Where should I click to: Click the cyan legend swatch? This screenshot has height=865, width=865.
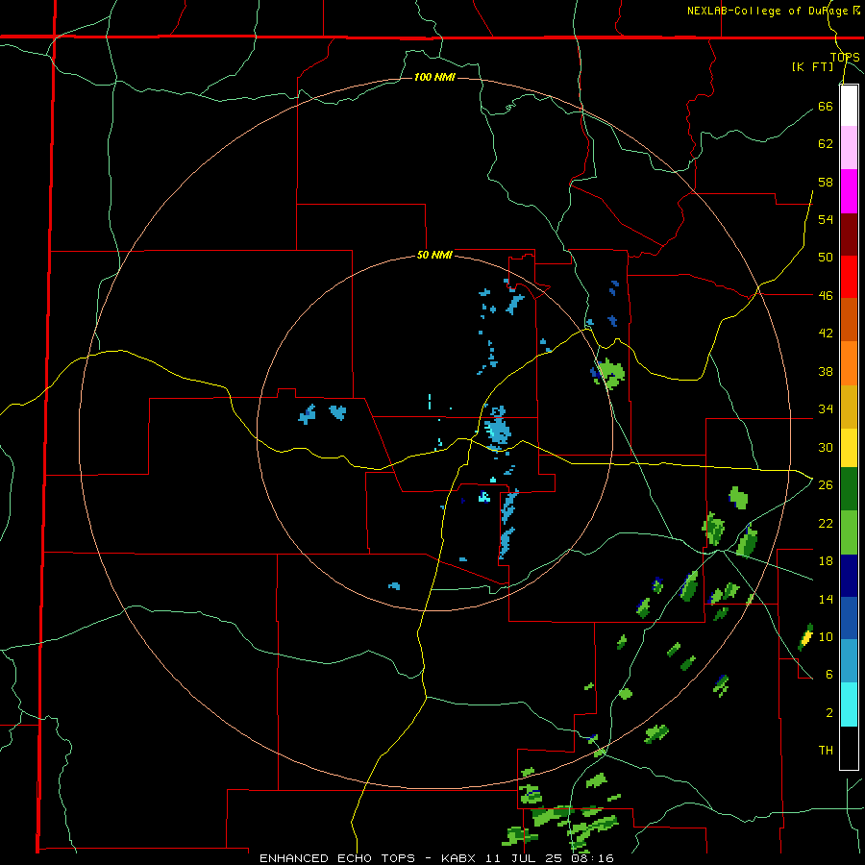pos(849,704)
